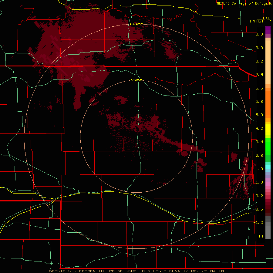Click the 5.8 scale value
The height and width of the screenshot is (273, 273).
pyautogui.click(x=259, y=102)
